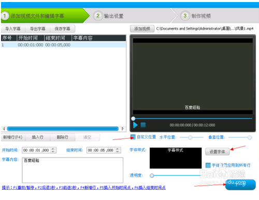The width and height of the screenshot is (259, 200).
Task: Open the hotkey tips link at bottom
Action: point(84,188)
